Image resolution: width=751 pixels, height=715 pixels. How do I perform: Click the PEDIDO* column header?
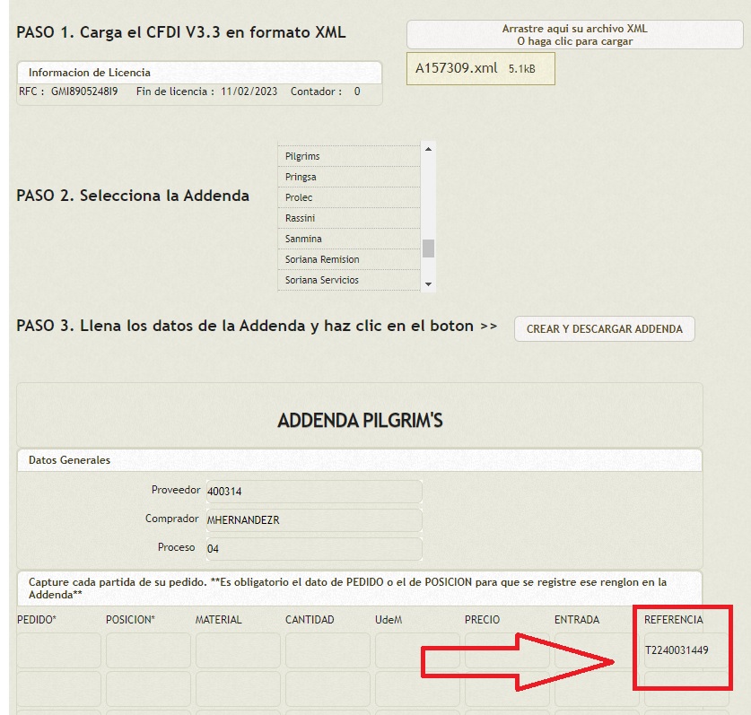point(37,620)
